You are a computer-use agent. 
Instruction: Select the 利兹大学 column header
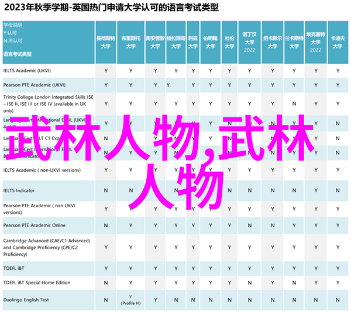pyautogui.click(x=193, y=42)
